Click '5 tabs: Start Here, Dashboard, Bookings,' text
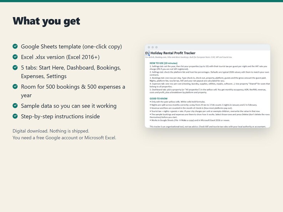This screenshot has width=283, height=212. 71,68
